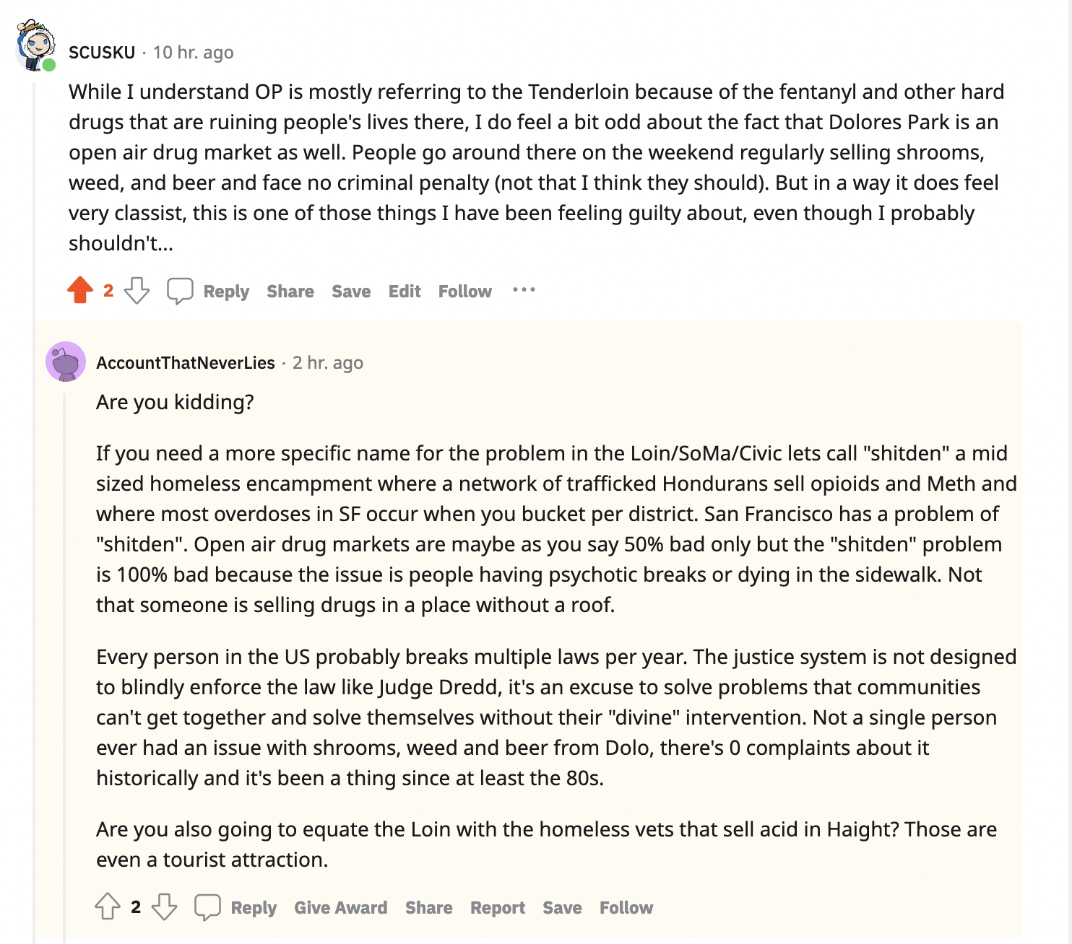Upvote AccountThatNeverLies' reply
The width and height of the screenshot is (1072, 944).
pyautogui.click(x=108, y=906)
